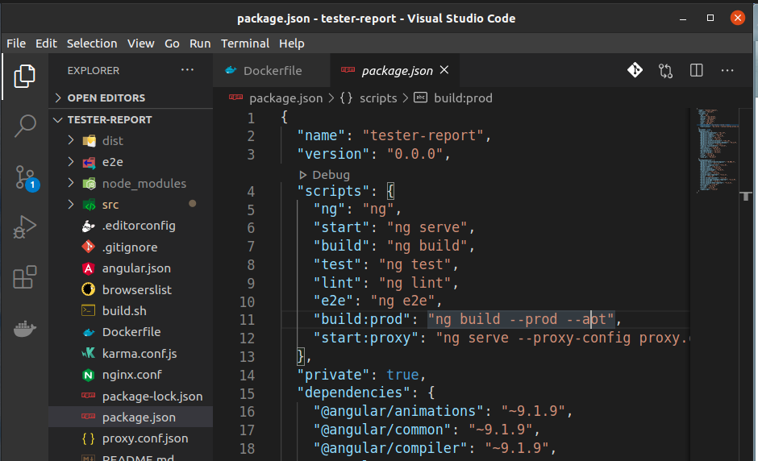
Task: Maximize the Visual Studio Code window
Action: click(710, 18)
